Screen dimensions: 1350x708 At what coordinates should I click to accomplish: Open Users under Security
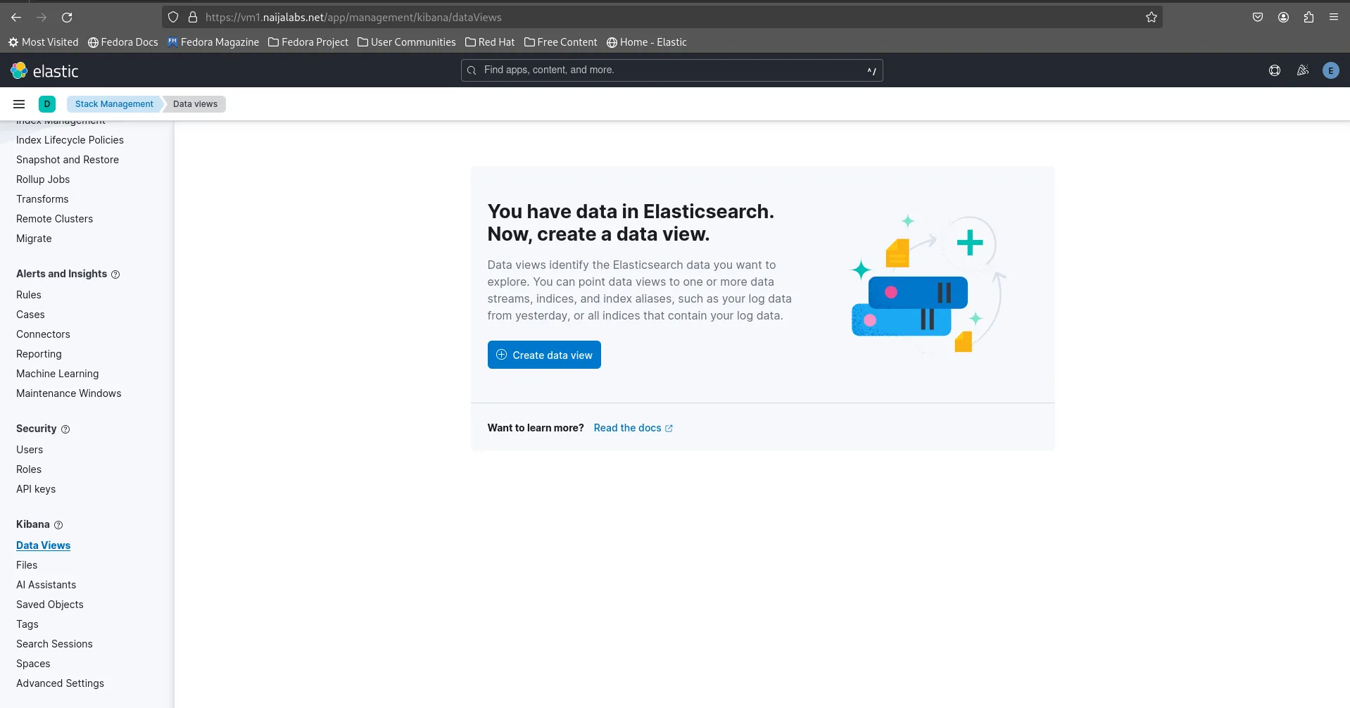pos(30,450)
